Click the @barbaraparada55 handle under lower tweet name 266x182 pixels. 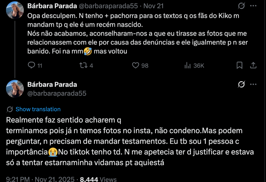tap(57, 93)
